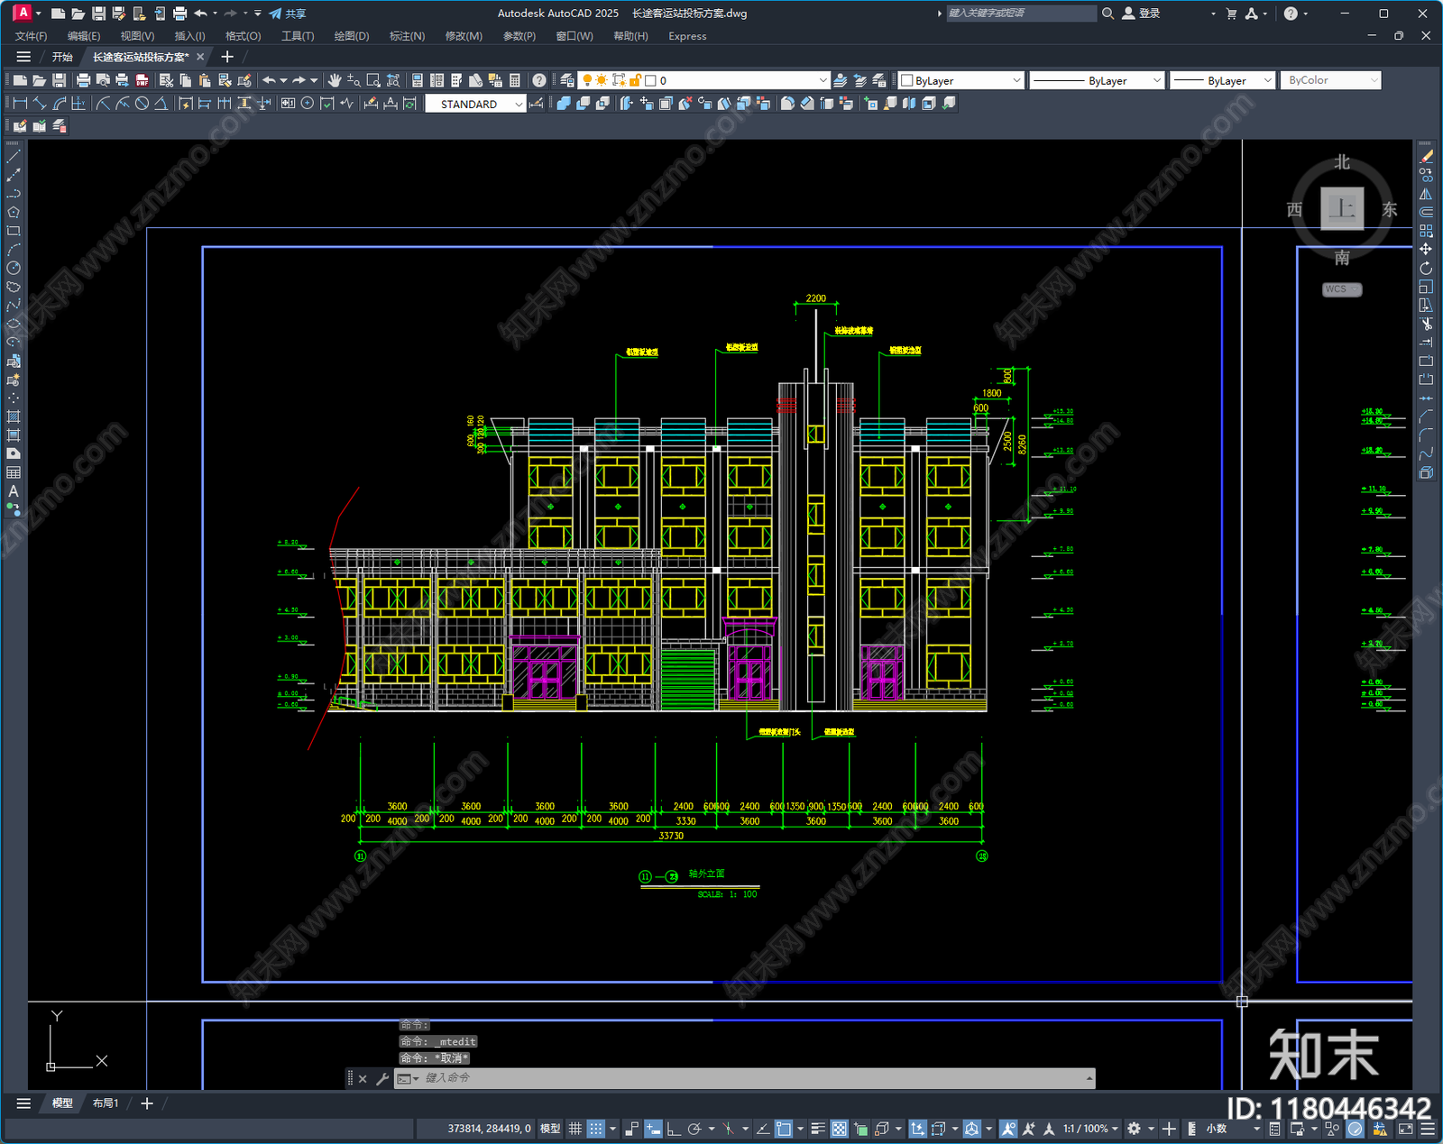The height and width of the screenshot is (1144, 1443).
Task: Click the command line input field
Action: (745, 1078)
